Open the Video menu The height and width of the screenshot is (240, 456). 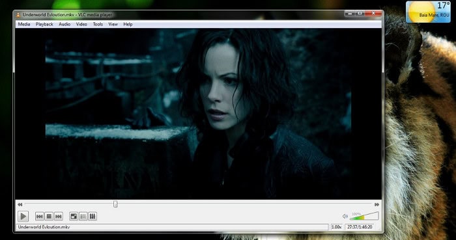pyautogui.click(x=81, y=24)
